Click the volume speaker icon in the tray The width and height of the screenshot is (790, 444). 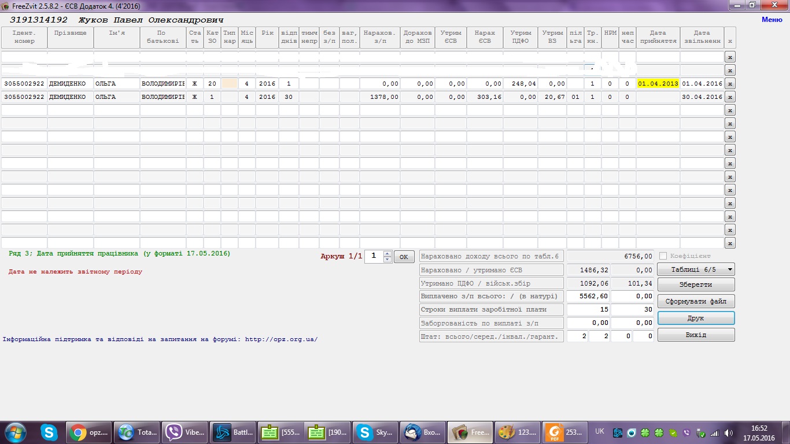(728, 432)
